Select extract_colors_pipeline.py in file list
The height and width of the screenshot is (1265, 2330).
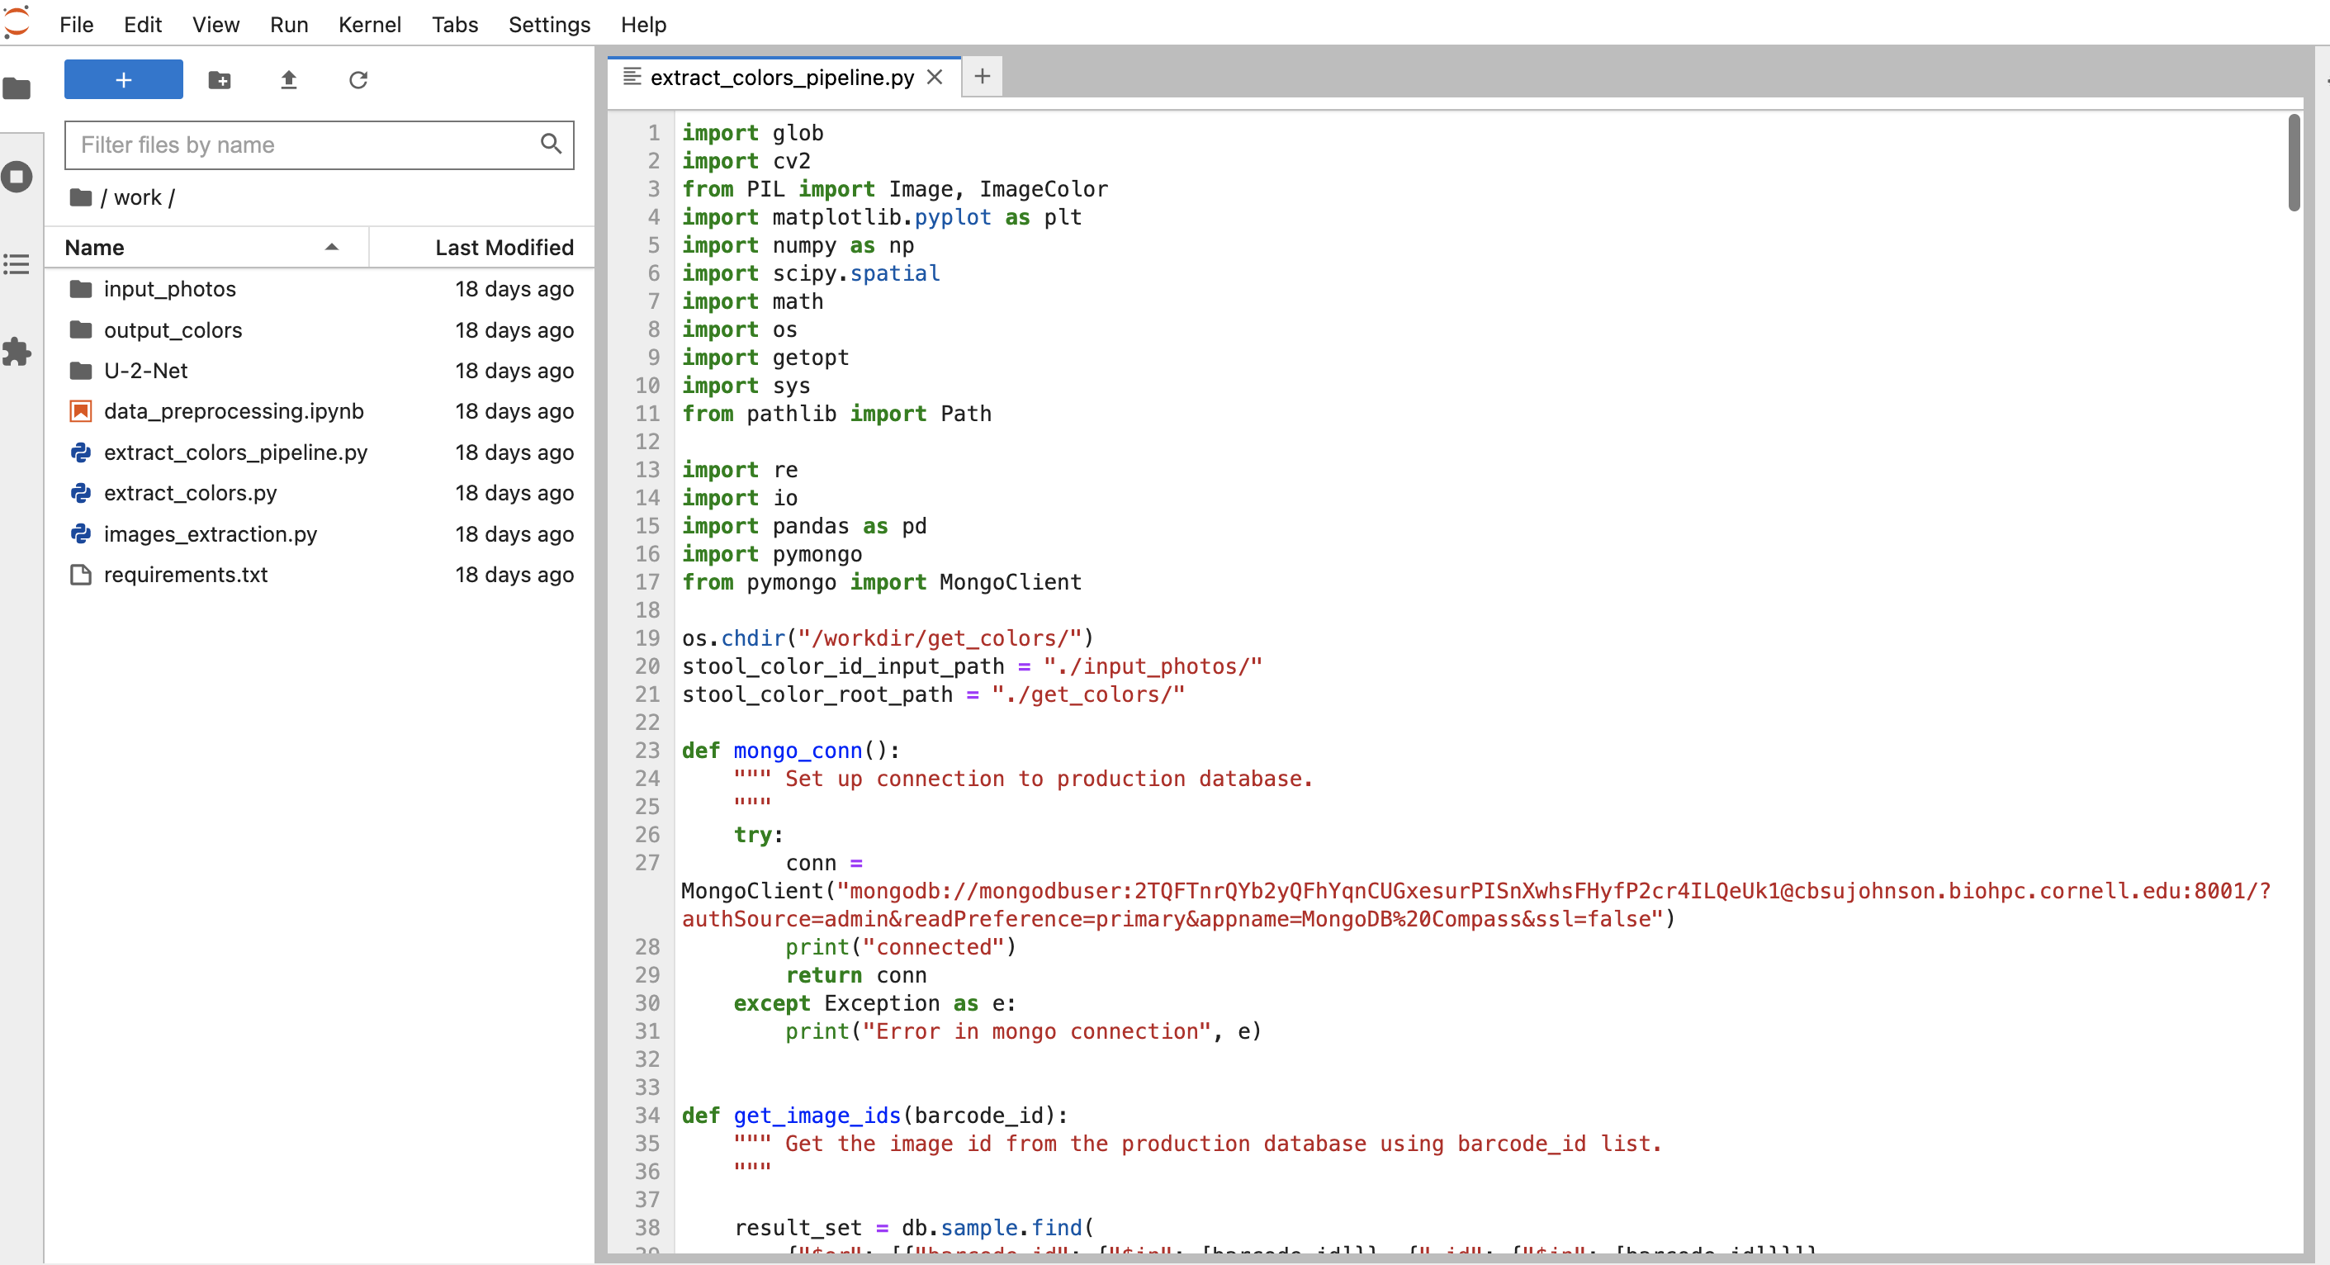coord(320,452)
